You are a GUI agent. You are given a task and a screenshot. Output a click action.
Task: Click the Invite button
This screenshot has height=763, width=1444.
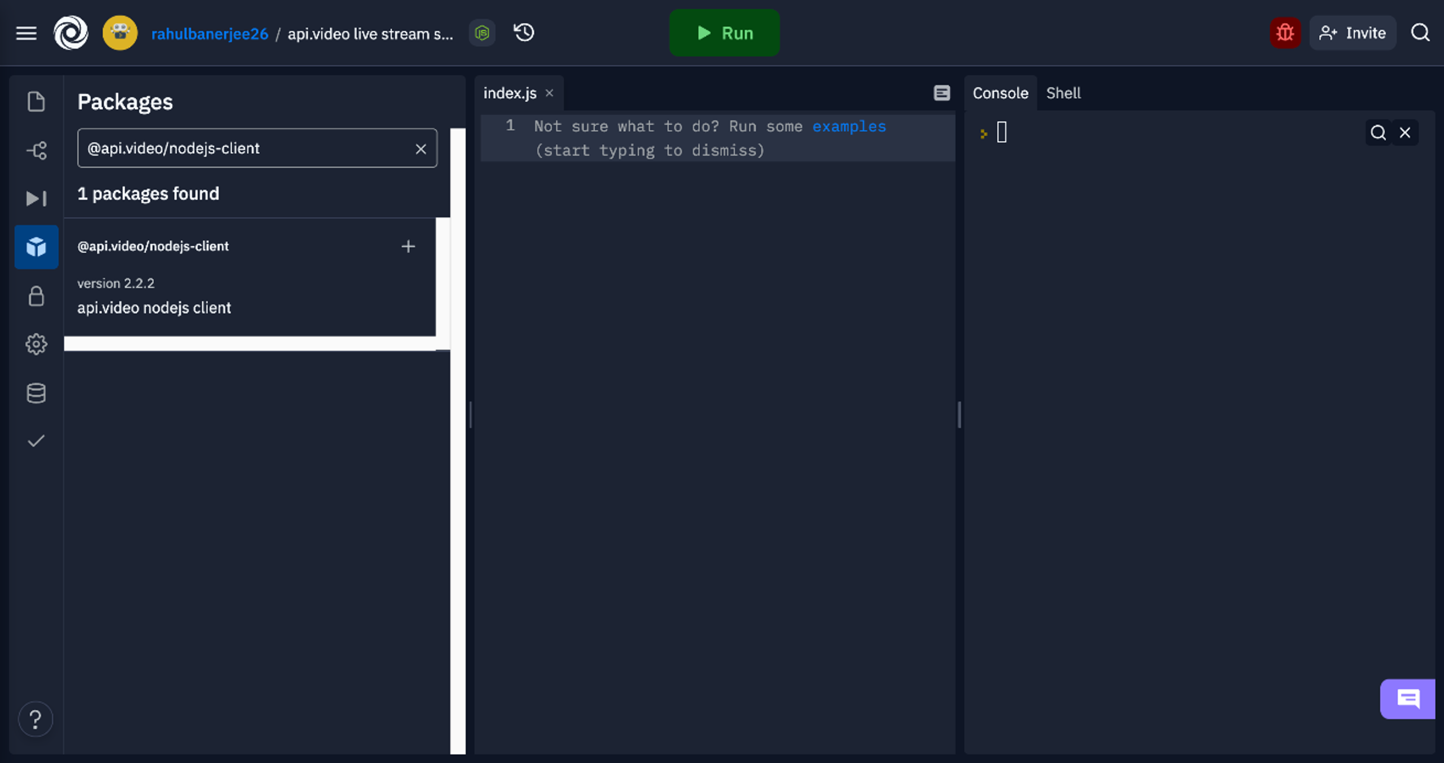(1352, 33)
